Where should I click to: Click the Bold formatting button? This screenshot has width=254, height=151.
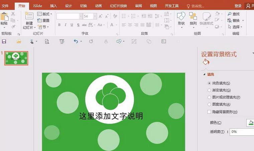pos(59,25)
